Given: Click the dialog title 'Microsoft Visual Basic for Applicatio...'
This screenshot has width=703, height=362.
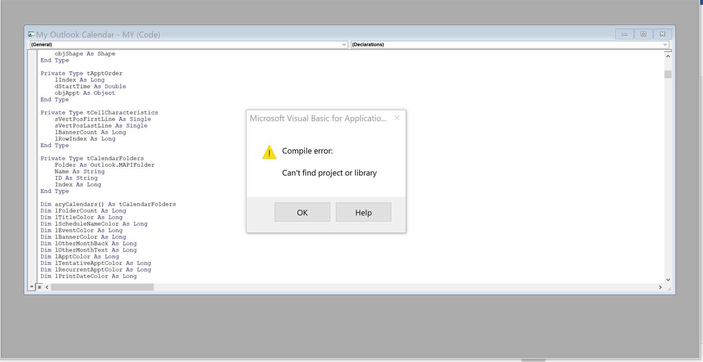Looking at the screenshot, I should tap(318, 118).
